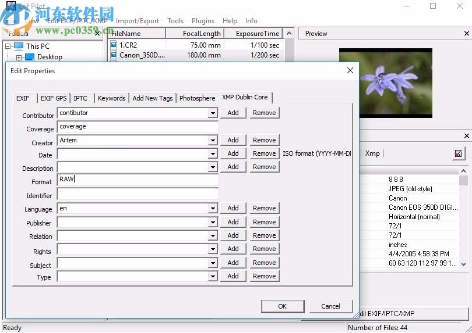472x333 pixels.
Task: Click the Canon_350D file icon
Action: coord(114,55)
